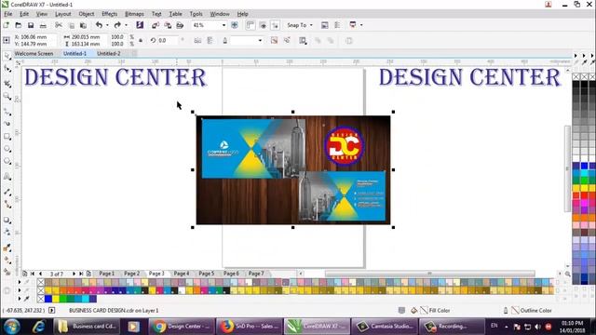Click the Paste icon in standard toolbar
596x335 pixels.
pyautogui.click(x=83, y=25)
